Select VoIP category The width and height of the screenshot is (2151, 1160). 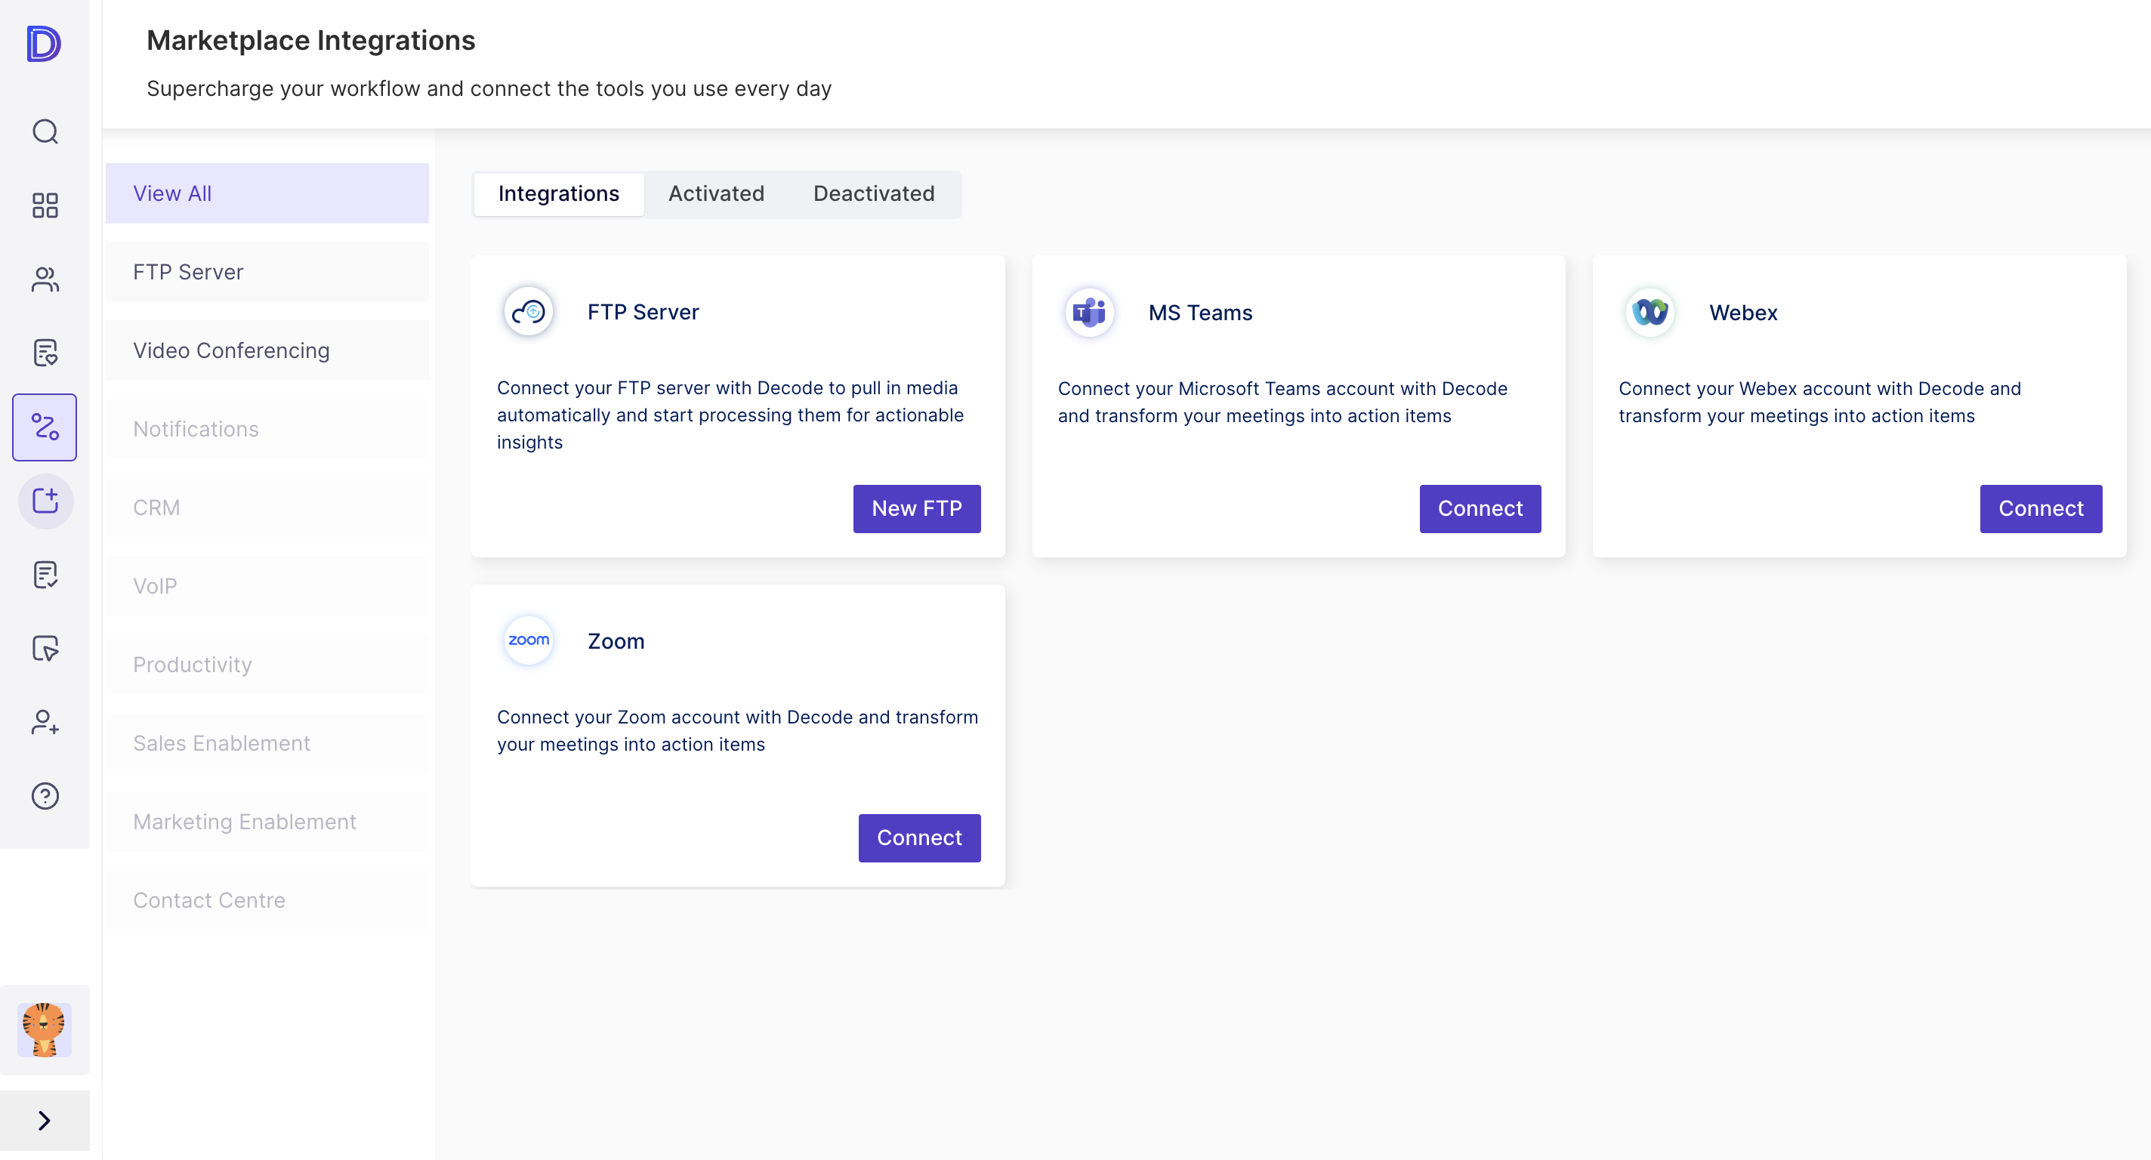(267, 586)
